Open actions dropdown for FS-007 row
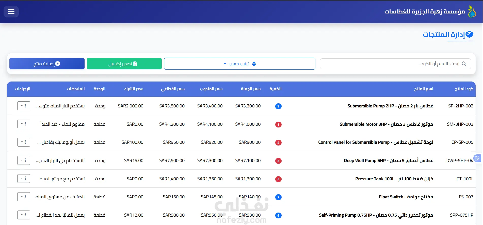The height and width of the screenshot is (225, 483). pyautogui.click(x=24, y=197)
